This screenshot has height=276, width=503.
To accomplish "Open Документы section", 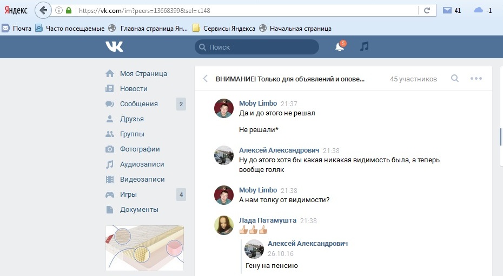I will point(139,210).
